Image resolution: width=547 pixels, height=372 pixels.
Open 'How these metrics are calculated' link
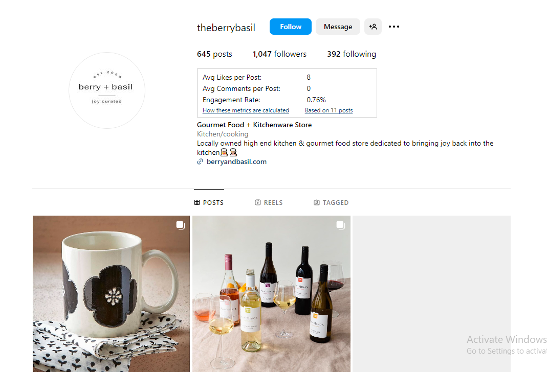(x=246, y=110)
